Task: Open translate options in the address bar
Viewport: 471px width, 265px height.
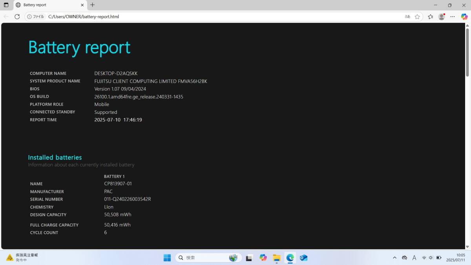Action: pyautogui.click(x=407, y=16)
